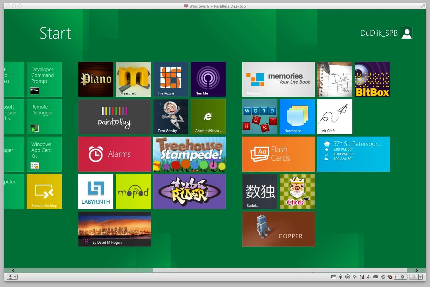Click the floppy disk status icon
This screenshot has width=430, height=287.
tap(362, 277)
